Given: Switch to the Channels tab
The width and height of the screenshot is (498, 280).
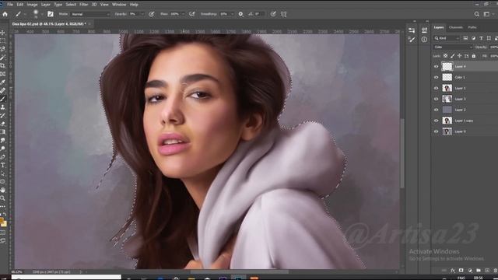Looking at the screenshot, I should tap(456, 28).
